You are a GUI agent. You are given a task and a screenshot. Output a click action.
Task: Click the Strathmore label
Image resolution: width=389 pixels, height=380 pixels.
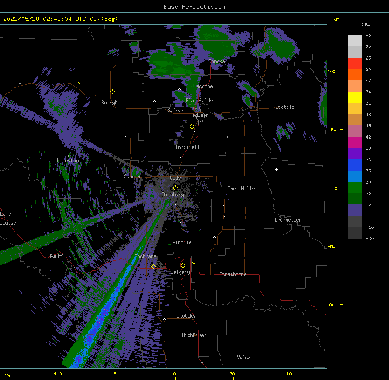coord(233,274)
